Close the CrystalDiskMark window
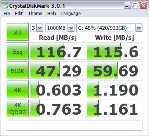The width and height of the screenshot is (149, 136). pyautogui.click(x=143, y=6)
